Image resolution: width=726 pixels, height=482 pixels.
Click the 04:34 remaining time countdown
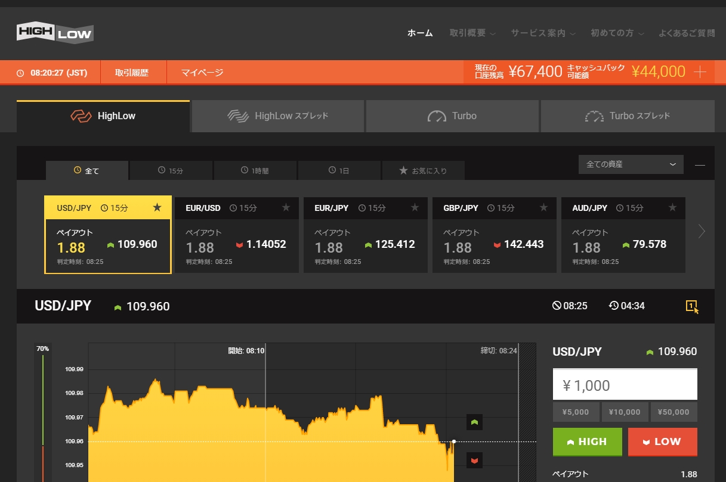[626, 306]
